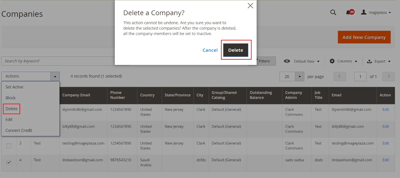Click the Export upload icon

tap(369, 61)
